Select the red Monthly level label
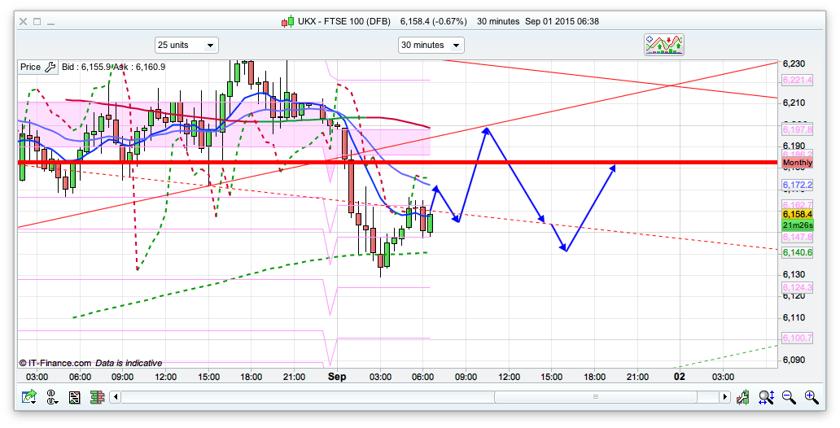Screen dimensions: 840x428 pyautogui.click(x=797, y=164)
